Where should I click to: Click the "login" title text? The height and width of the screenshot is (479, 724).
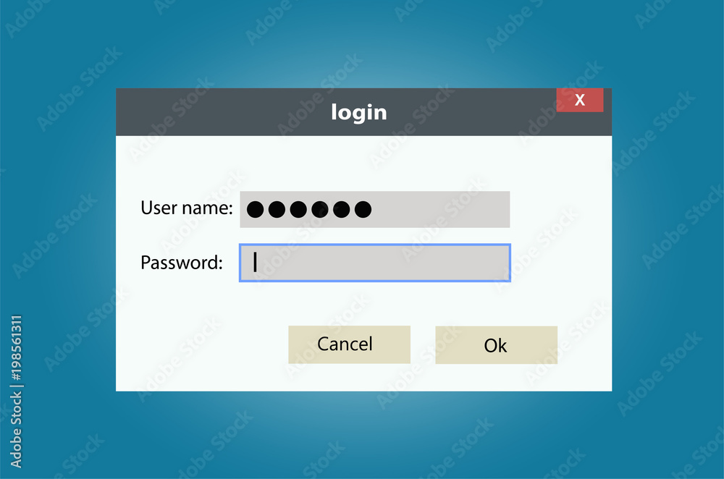click(359, 113)
